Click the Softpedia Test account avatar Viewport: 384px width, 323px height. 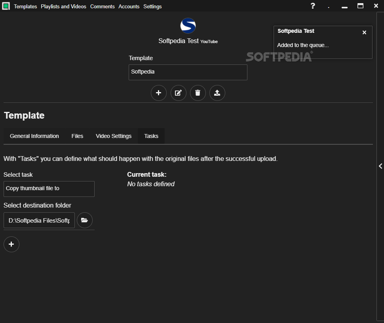(x=188, y=26)
